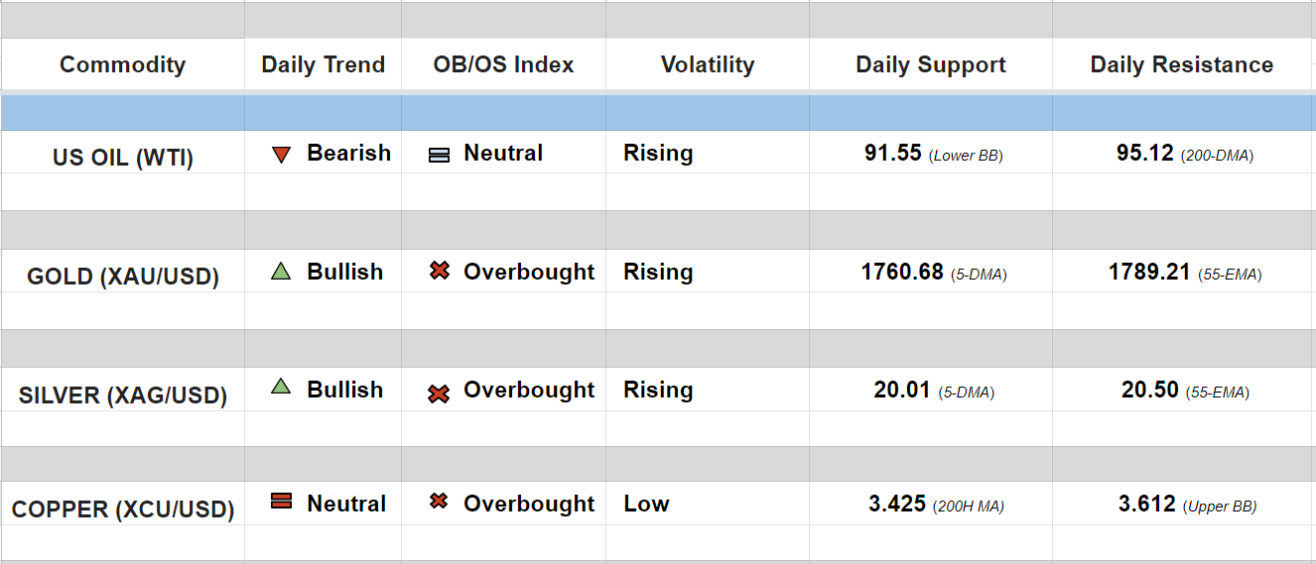The image size is (1316, 564).
Task: Click the Volatility column header
Action: click(708, 65)
